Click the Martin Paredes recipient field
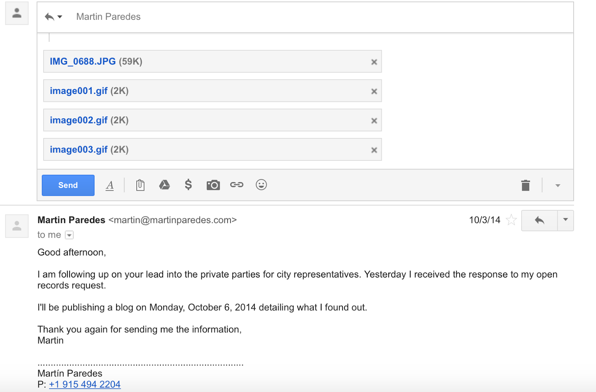 108,17
